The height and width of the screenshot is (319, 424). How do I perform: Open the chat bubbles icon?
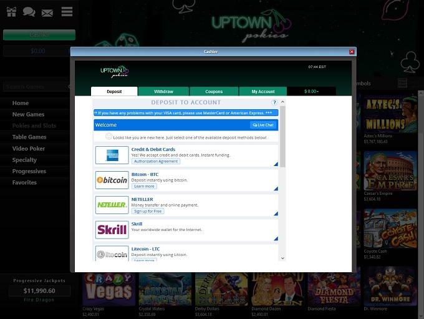(29, 12)
